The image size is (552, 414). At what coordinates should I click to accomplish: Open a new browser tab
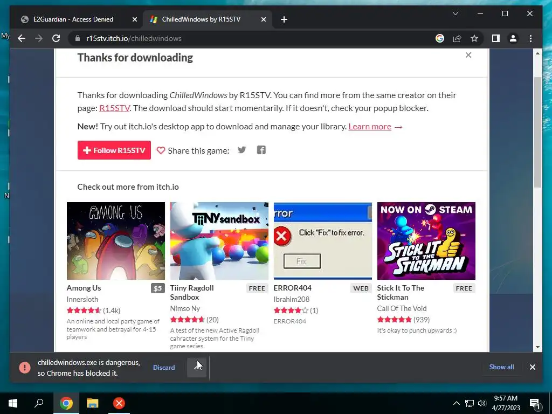(284, 19)
